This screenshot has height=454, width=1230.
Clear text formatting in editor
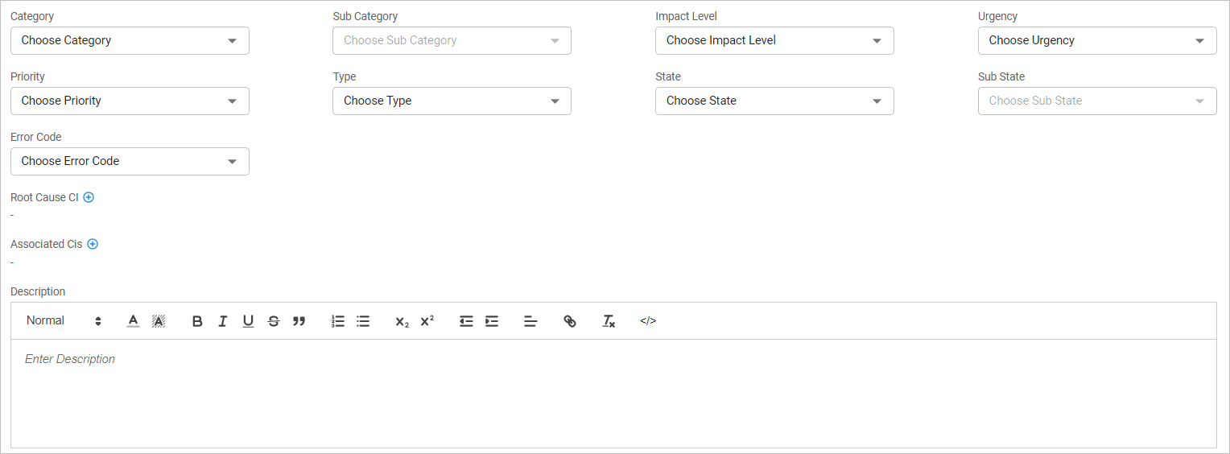tap(609, 321)
